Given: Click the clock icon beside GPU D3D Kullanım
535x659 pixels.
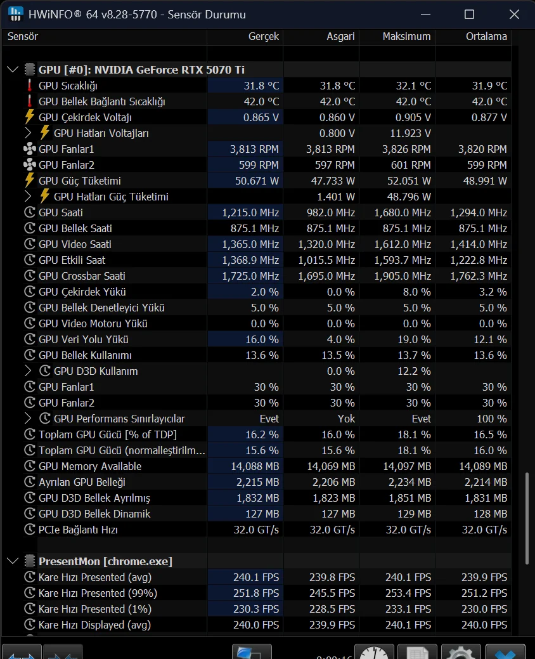Looking at the screenshot, I should [x=44, y=370].
